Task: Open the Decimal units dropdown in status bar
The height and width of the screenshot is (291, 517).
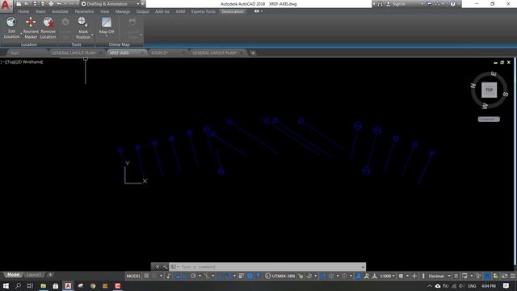Action: pos(439,276)
